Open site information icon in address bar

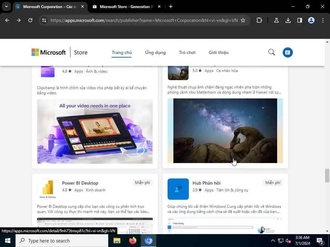point(44,20)
